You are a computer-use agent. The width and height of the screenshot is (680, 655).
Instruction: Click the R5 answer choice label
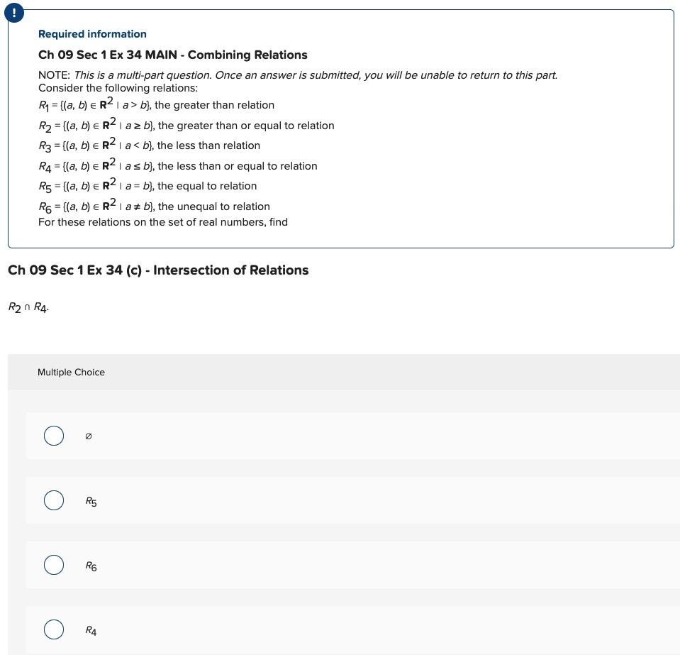point(91,501)
